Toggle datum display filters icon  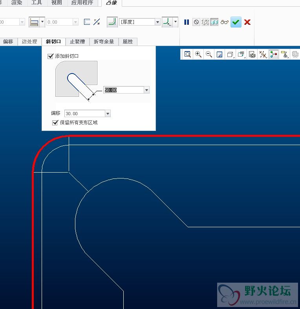tap(263, 54)
